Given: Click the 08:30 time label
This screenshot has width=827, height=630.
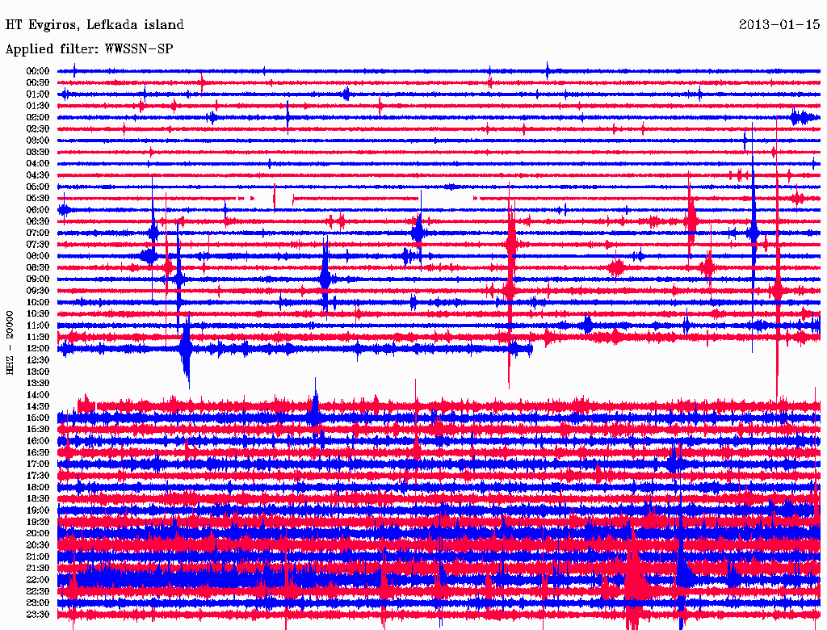Looking at the screenshot, I should (38, 268).
